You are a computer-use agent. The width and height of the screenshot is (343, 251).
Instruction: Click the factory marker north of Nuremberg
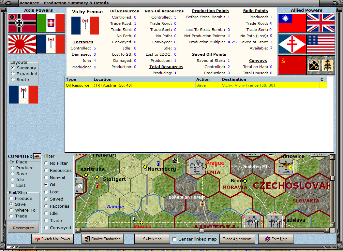[x=158, y=164]
